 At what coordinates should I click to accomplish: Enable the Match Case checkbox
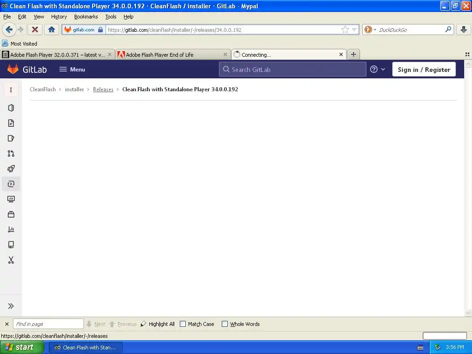click(x=183, y=324)
